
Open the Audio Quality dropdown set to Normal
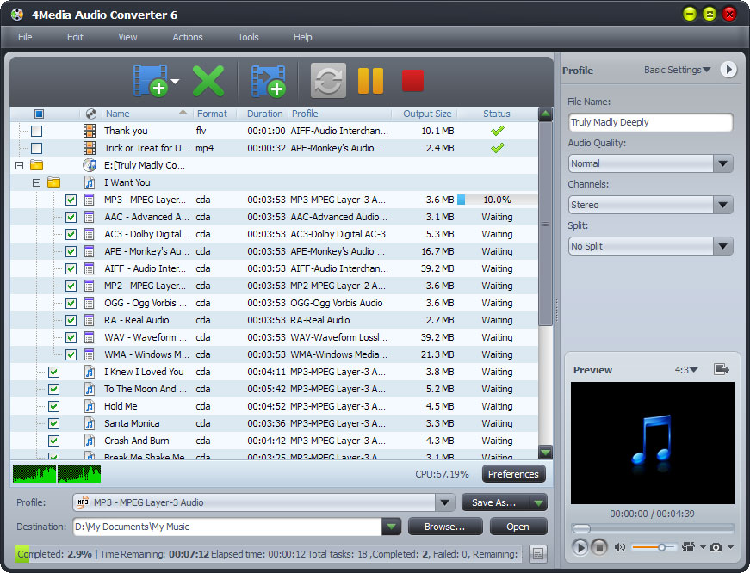pyautogui.click(x=724, y=163)
